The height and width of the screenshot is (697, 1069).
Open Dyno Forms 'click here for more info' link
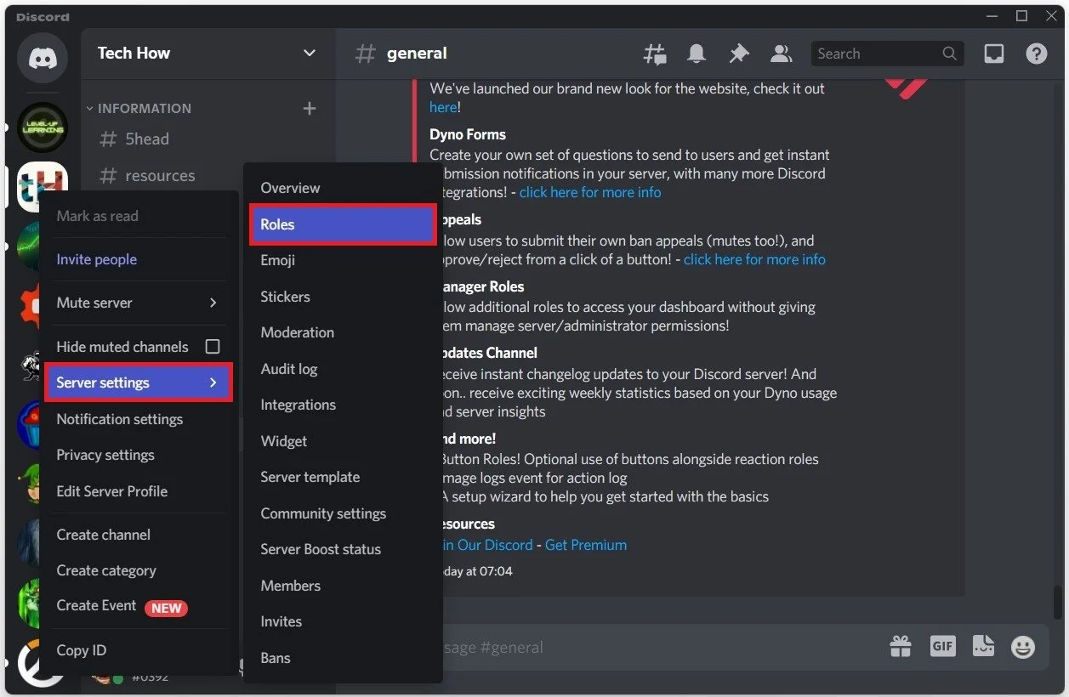click(590, 192)
